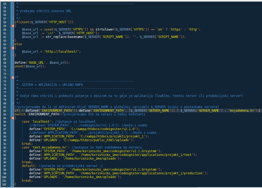
Task: Place cursor on 'http://localhost/' string
Action: click(x=62, y=52)
